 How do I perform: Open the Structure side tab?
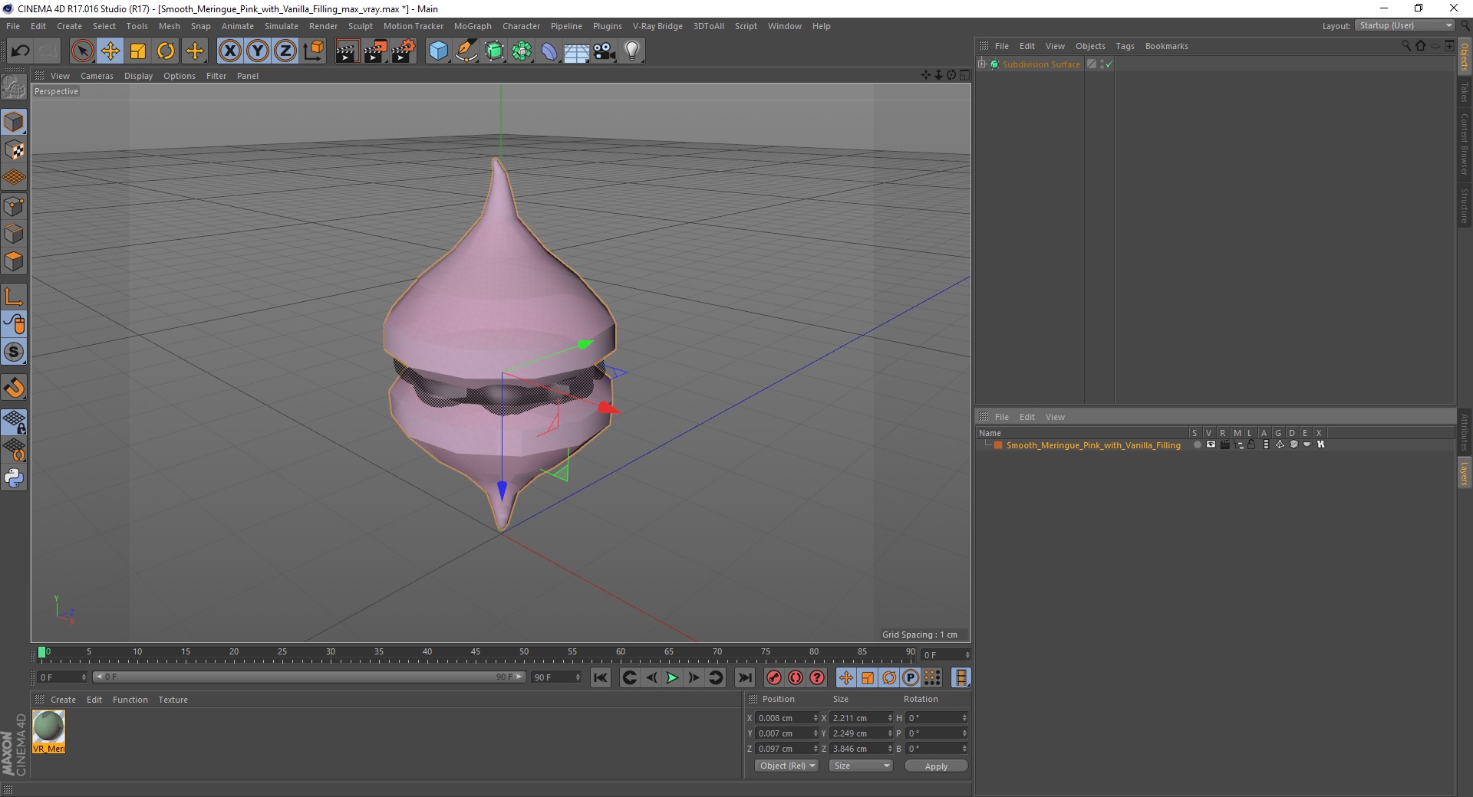coord(1464,205)
